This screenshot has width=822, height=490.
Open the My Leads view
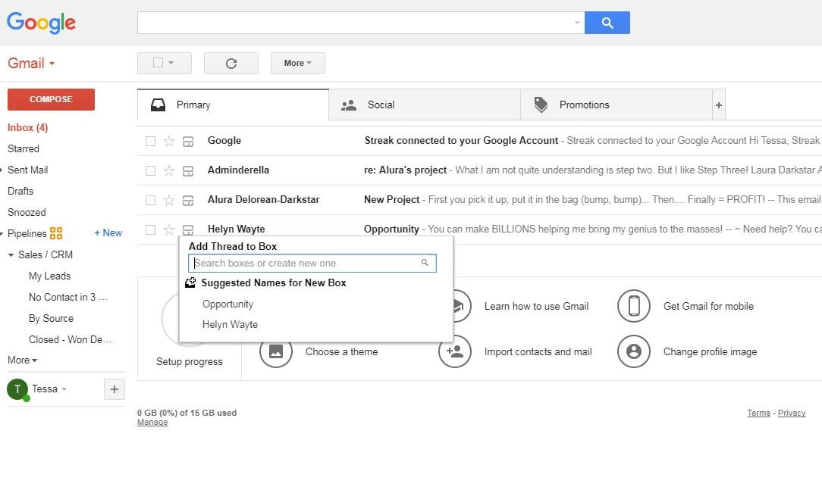point(50,276)
